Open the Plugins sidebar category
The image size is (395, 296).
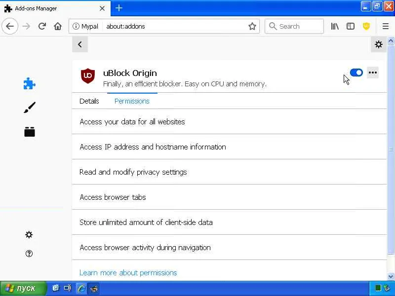pos(30,132)
